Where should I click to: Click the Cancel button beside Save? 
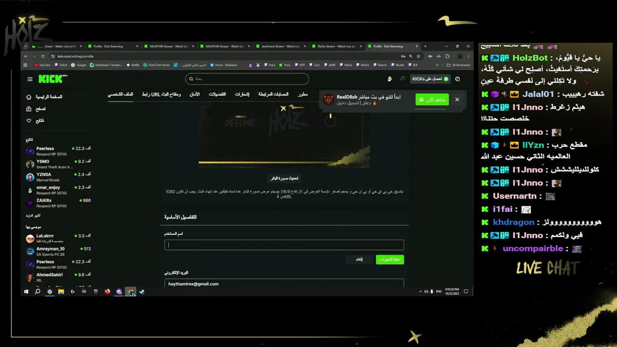coord(359,259)
